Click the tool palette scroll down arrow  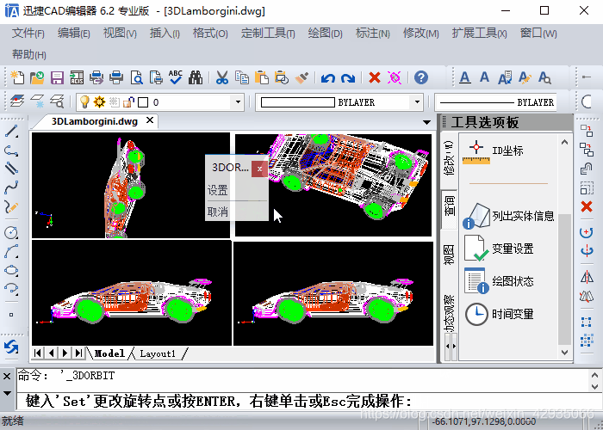tap(564, 352)
